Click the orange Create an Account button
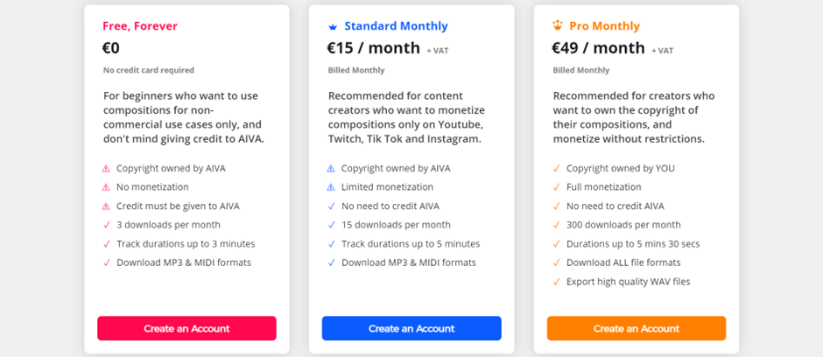823x357 pixels. (x=637, y=329)
